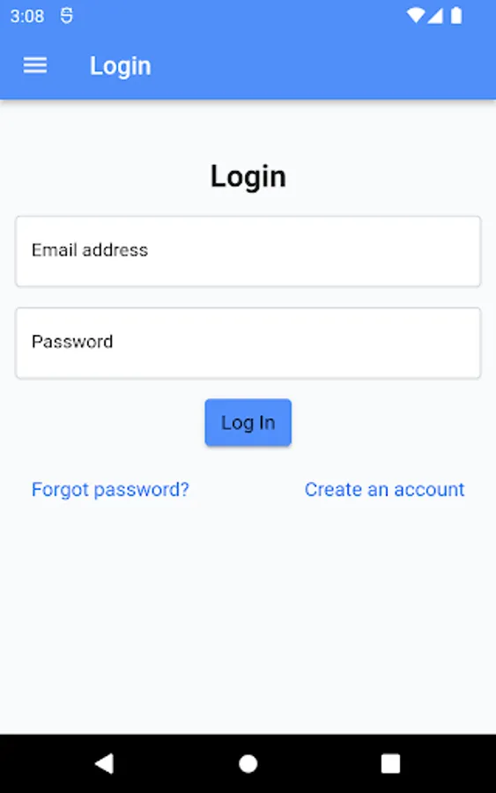The width and height of the screenshot is (496, 793).
Task: Open the hamburger navigation menu
Action: pyautogui.click(x=35, y=66)
